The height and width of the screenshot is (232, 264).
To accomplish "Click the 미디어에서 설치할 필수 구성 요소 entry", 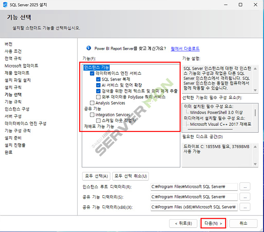I will (x=214, y=118).
